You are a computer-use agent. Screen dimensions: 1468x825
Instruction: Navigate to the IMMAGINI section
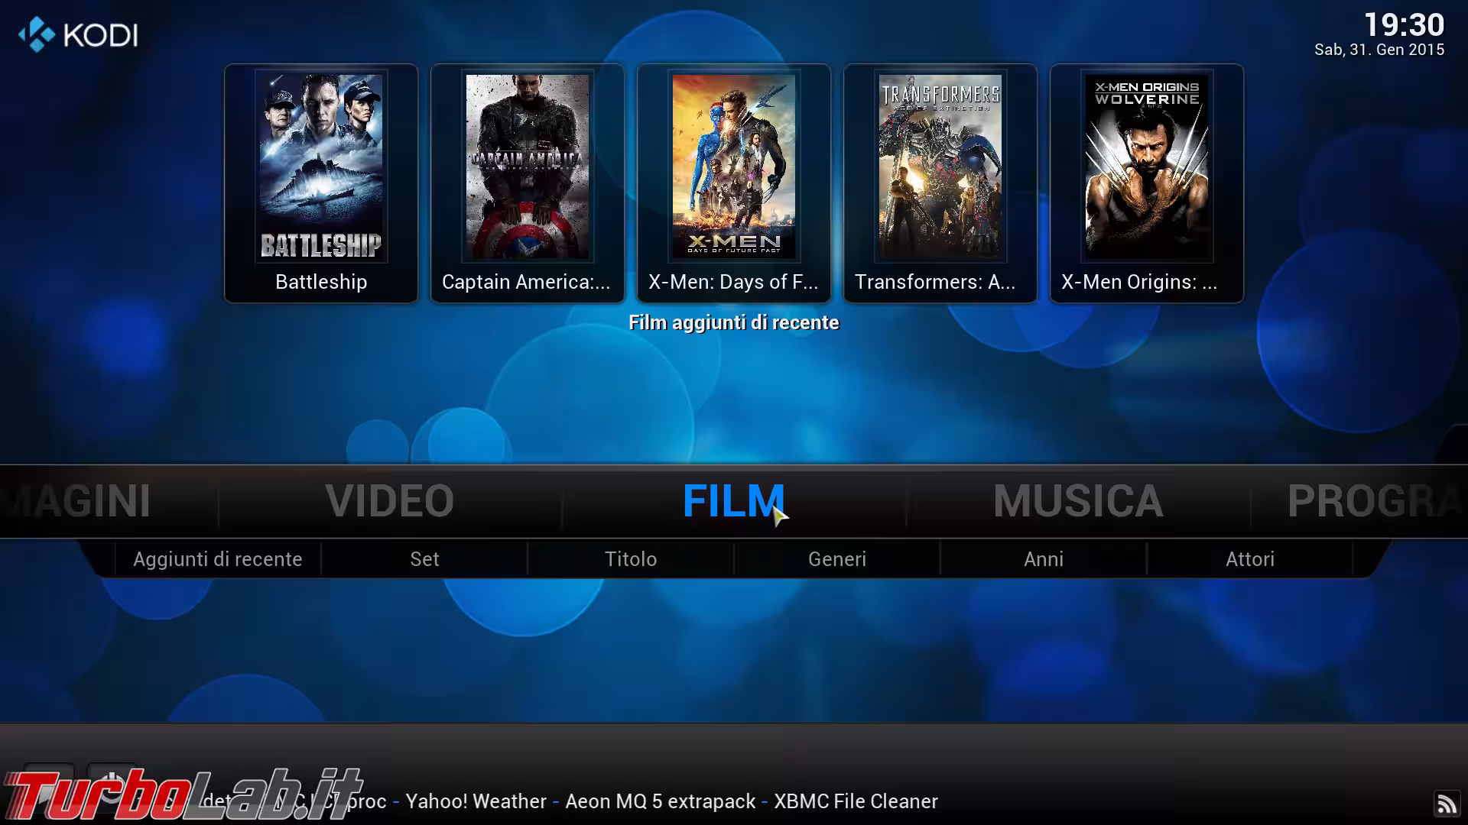tap(76, 500)
